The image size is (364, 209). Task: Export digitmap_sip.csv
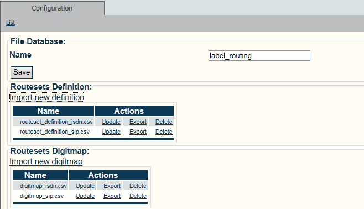pos(112,196)
